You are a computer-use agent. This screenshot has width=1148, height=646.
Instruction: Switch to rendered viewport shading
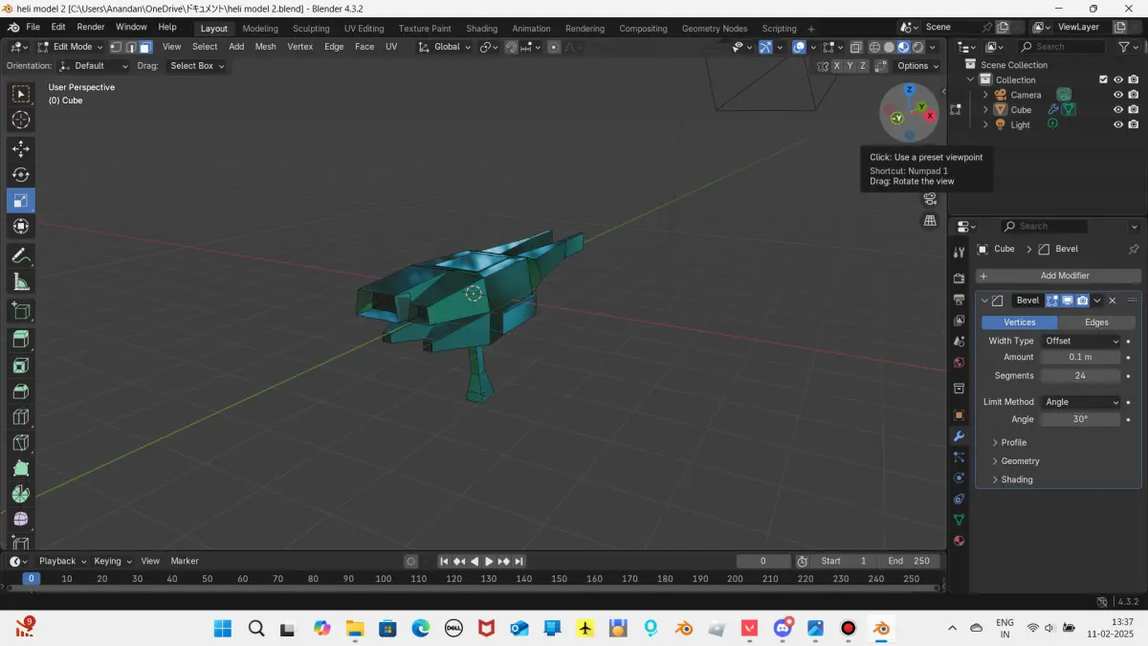(x=918, y=47)
